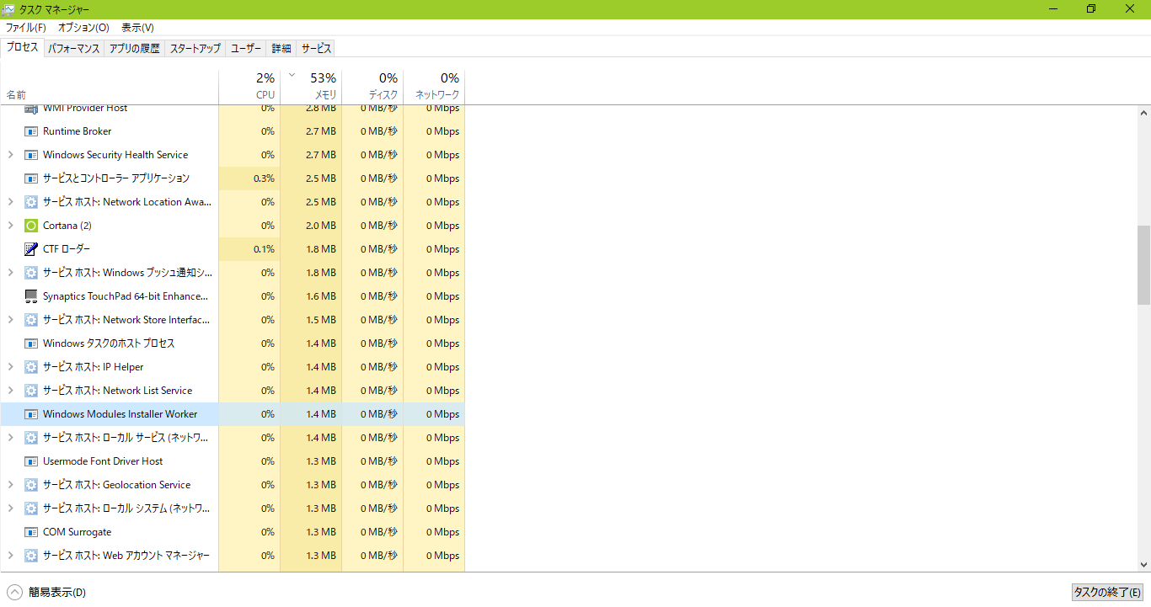This screenshot has height=607, width=1151.
Task: Expand the Network Location Awareness service host
Action: pos(10,202)
